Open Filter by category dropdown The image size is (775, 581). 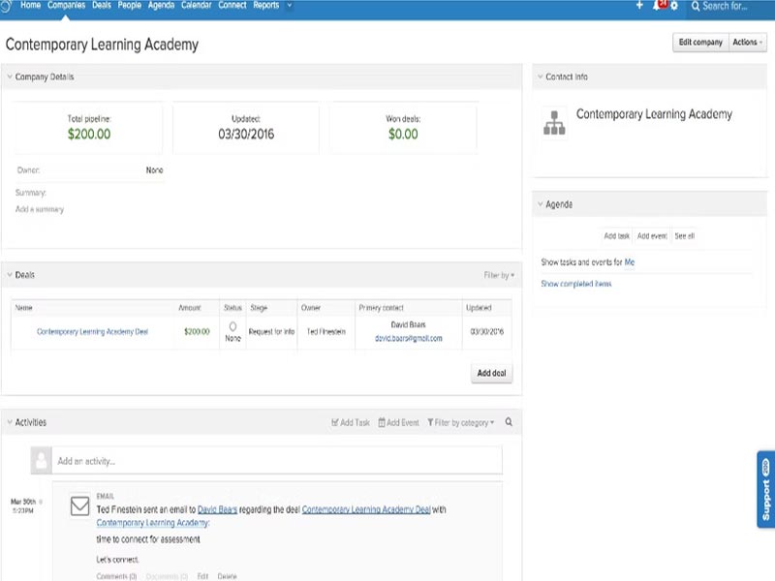[x=460, y=423]
